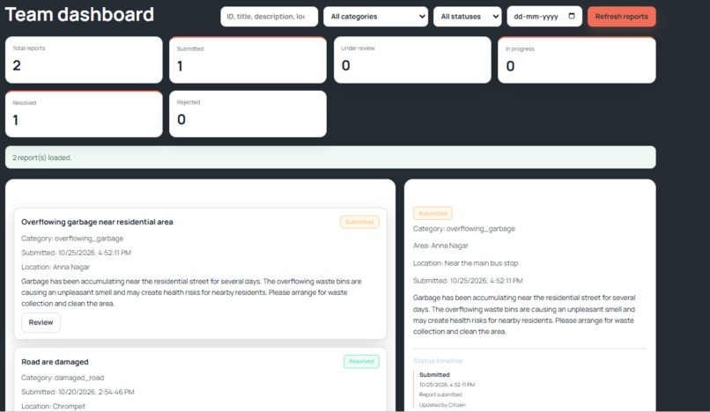Expand the All statuses dropdown

467,17
